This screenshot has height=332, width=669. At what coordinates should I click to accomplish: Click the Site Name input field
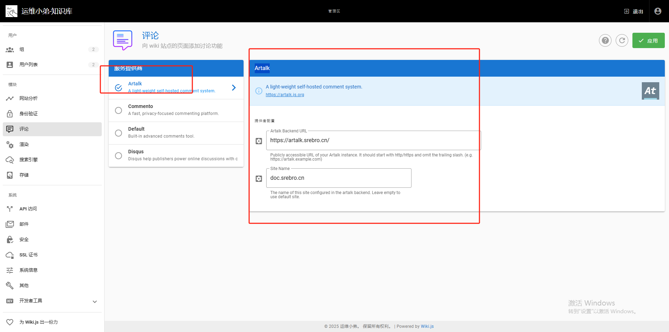339,178
